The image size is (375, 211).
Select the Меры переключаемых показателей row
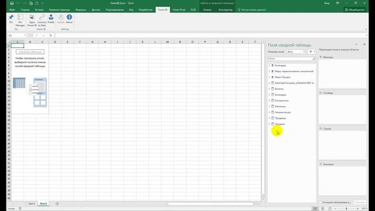point(292,72)
